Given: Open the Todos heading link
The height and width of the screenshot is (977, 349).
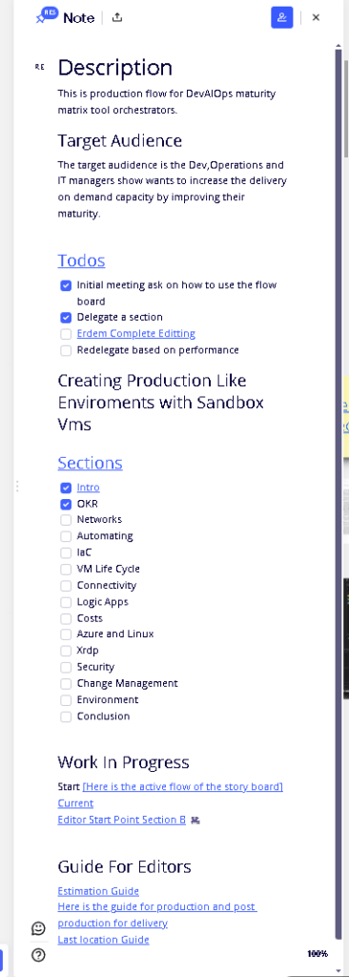Looking at the screenshot, I should pyautogui.click(x=82, y=260).
